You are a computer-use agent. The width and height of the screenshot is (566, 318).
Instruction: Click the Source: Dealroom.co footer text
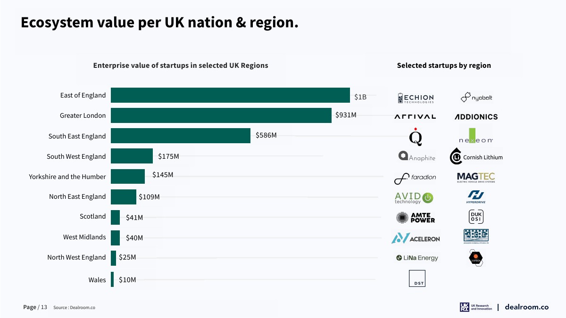(74, 308)
